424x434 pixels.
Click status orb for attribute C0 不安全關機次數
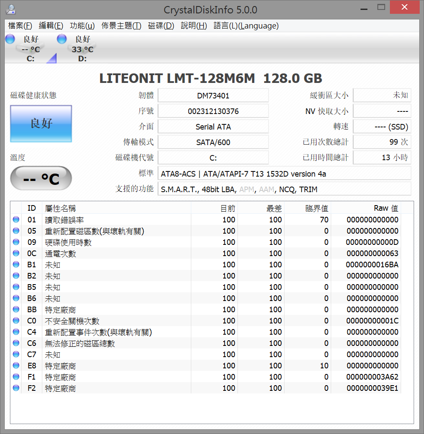click(16, 320)
